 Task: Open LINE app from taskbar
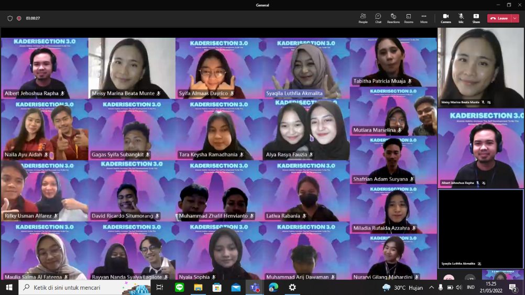pyautogui.click(x=180, y=287)
